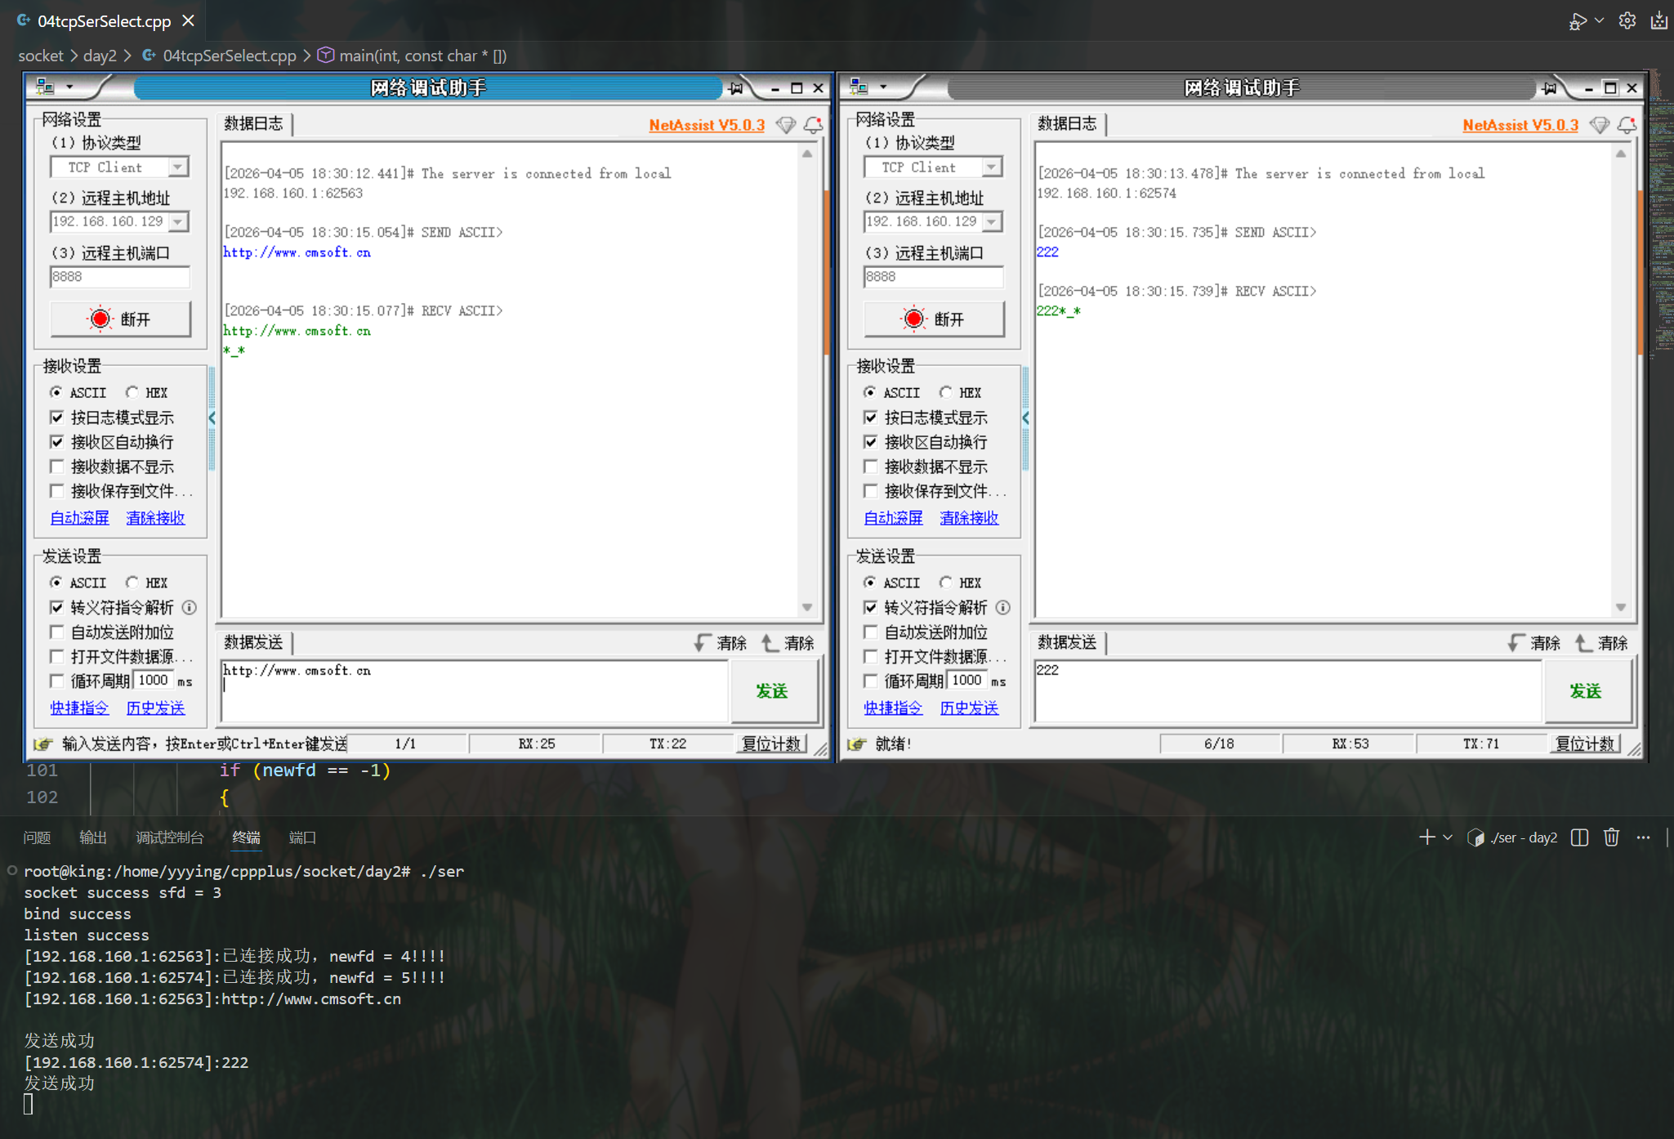Click the pin icon in left NetAssist titlebar
This screenshot has width=1674, height=1139.
tap(736, 87)
